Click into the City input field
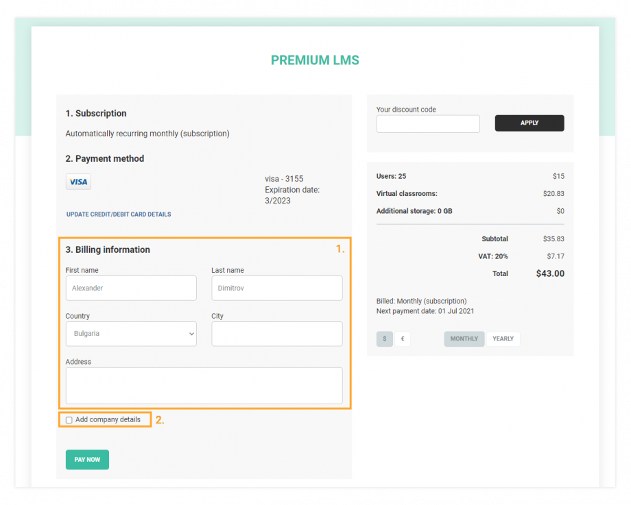The width and height of the screenshot is (631, 505). 276,334
